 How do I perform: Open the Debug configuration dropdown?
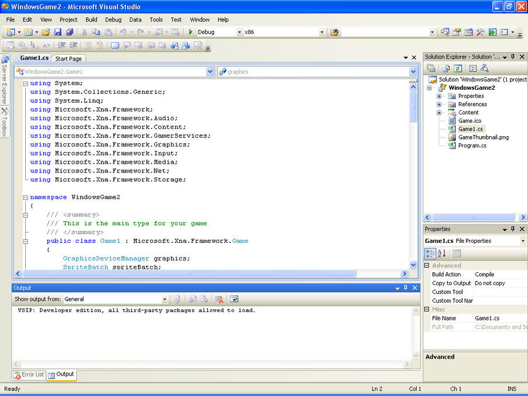pyautogui.click(x=239, y=32)
